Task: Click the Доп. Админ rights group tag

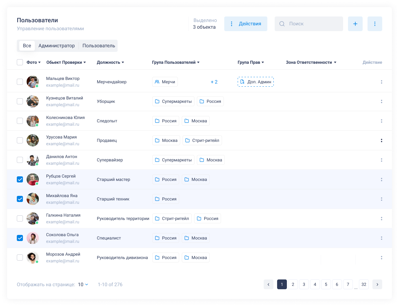Action: (x=255, y=82)
